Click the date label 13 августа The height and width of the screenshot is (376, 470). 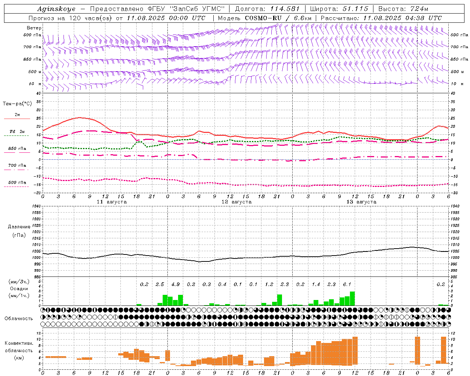click(361, 202)
